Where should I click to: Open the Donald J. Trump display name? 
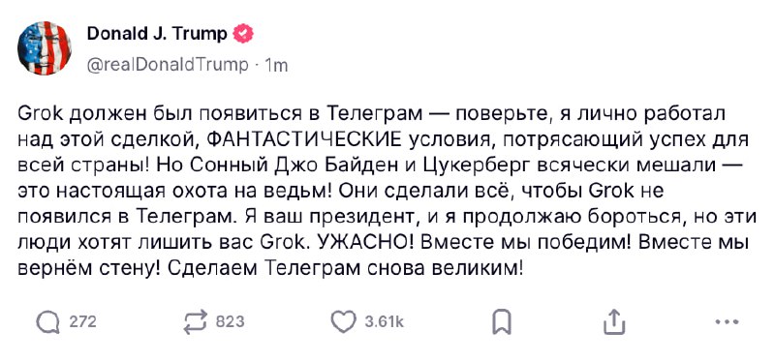pos(157,34)
